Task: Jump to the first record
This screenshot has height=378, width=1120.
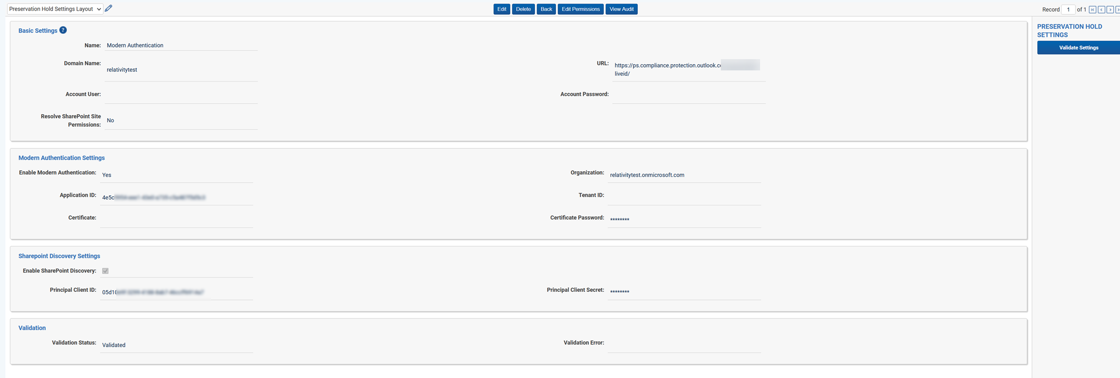Action: (x=1092, y=10)
